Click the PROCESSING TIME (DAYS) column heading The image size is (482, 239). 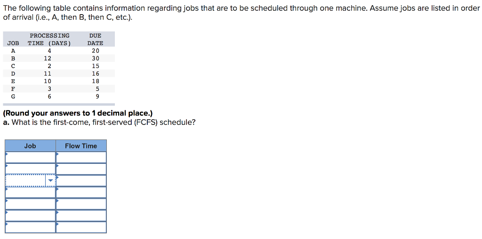pos(49,39)
